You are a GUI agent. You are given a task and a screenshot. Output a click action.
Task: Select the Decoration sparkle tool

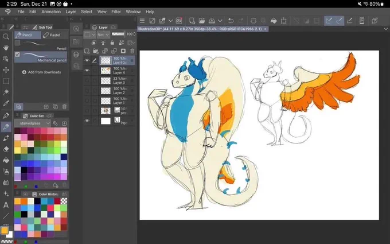pyautogui.click(x=6, y=193)
